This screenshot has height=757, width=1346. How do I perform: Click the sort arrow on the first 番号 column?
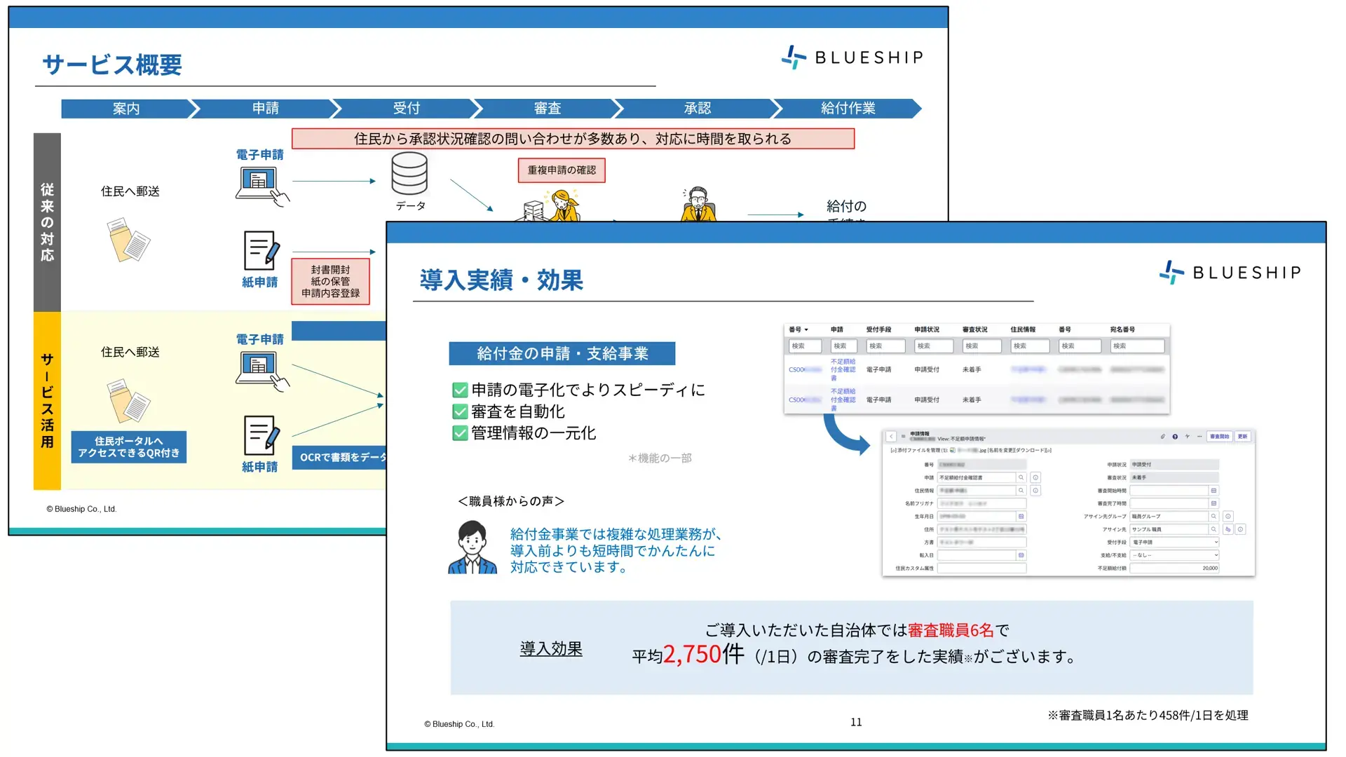806,329
